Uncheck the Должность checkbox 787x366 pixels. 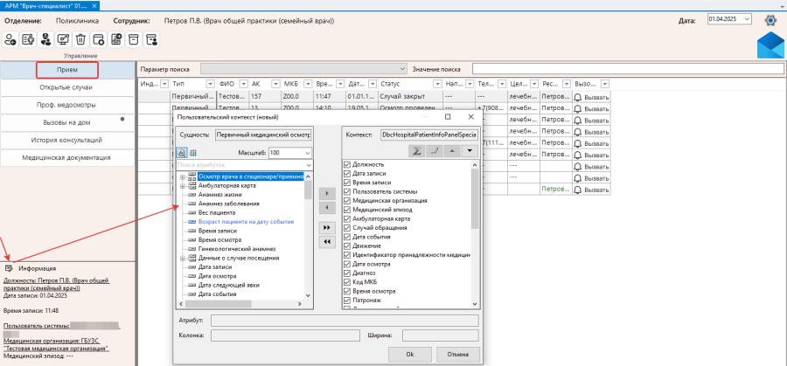coord(347,164)
